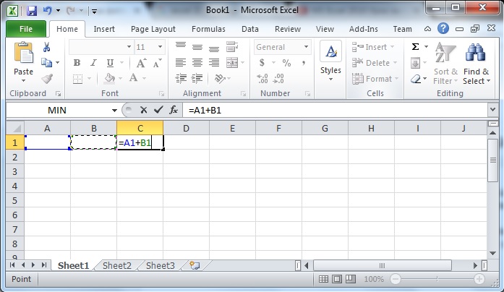Click Merge & Center icon
The width and height of the screenshot is (504, 292).
click(232, 62)
